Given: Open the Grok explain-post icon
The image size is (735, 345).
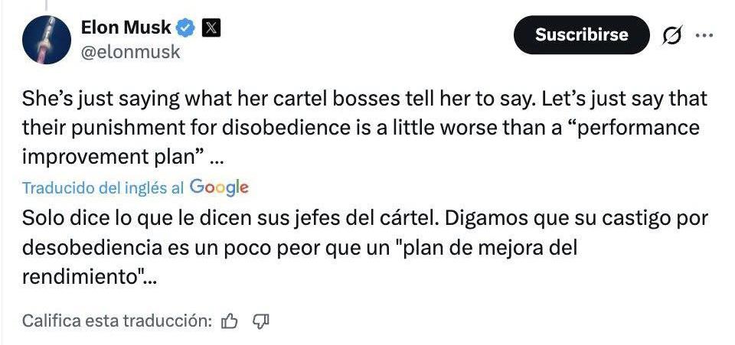Looking at the screenshot, I should [671, 35].
